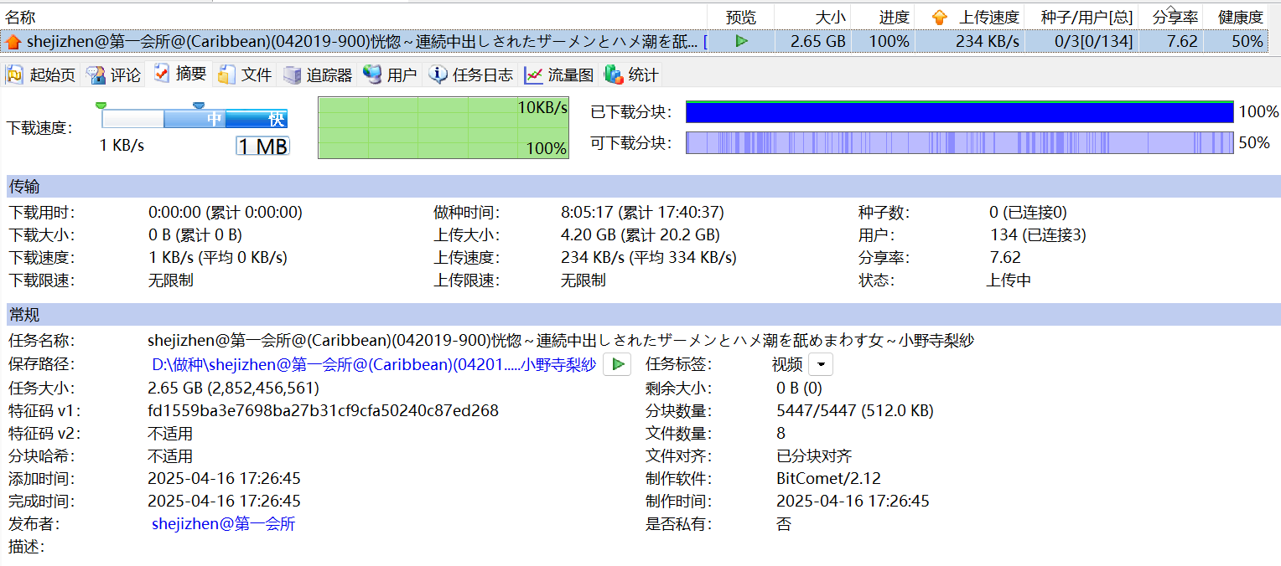Open the publisher link shejizhen@第一会所

(x=223, y=524)
